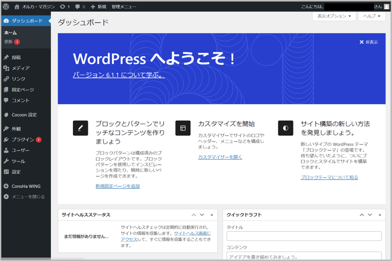Screen dimensions: 392x261
Task: Select ホーム in dashboard submenu
Action: (10, 33)
